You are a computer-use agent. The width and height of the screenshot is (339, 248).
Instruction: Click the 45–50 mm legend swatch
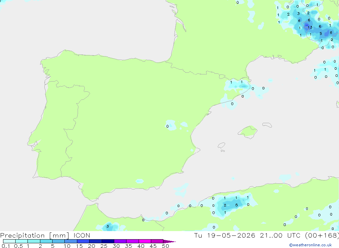[x=157, y=241]
